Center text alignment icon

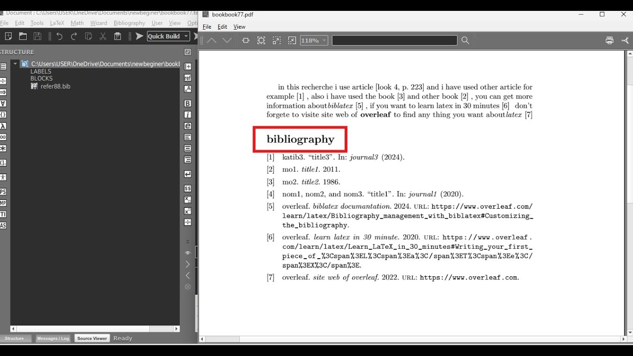(188, 148)
